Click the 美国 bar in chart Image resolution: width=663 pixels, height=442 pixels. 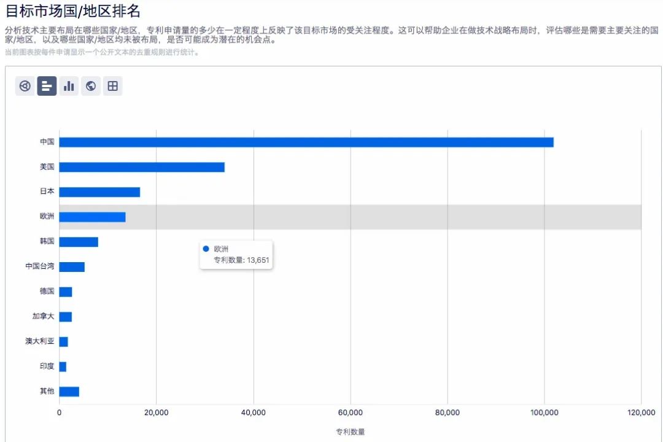(142, 167)
